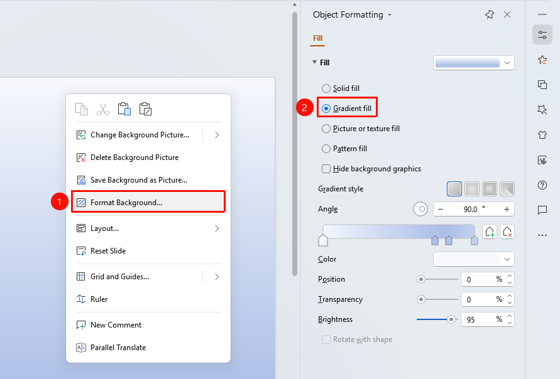Remove gradient stop with delete icon
Screen dimensions: 560x379
click(x=507, y=232)
